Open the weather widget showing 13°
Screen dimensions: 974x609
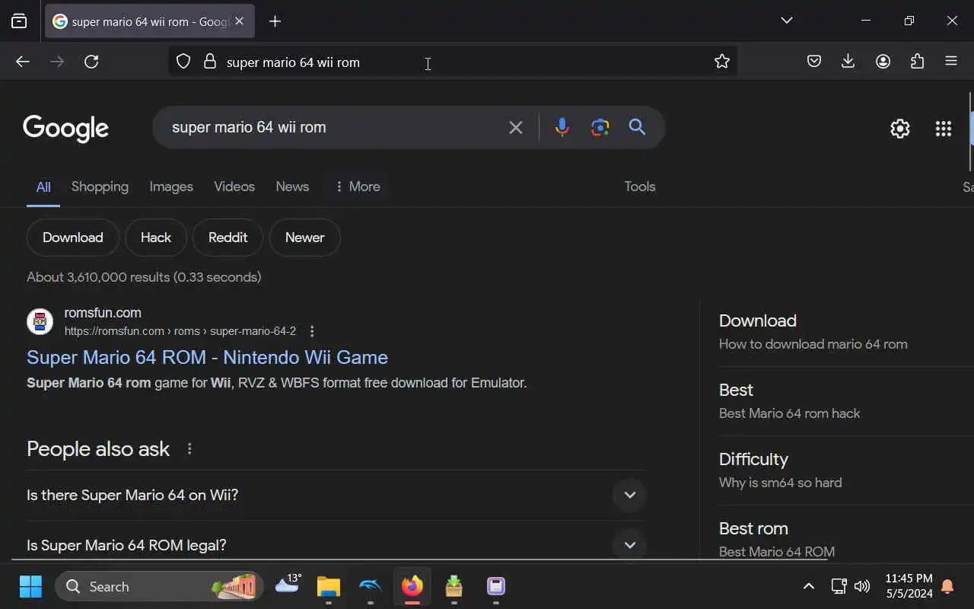tap(288, 585)
